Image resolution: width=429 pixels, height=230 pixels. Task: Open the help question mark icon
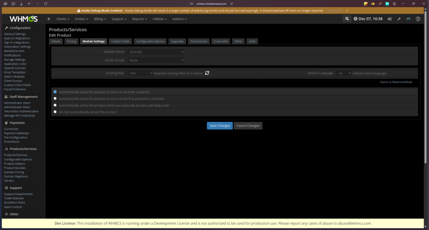418,19
